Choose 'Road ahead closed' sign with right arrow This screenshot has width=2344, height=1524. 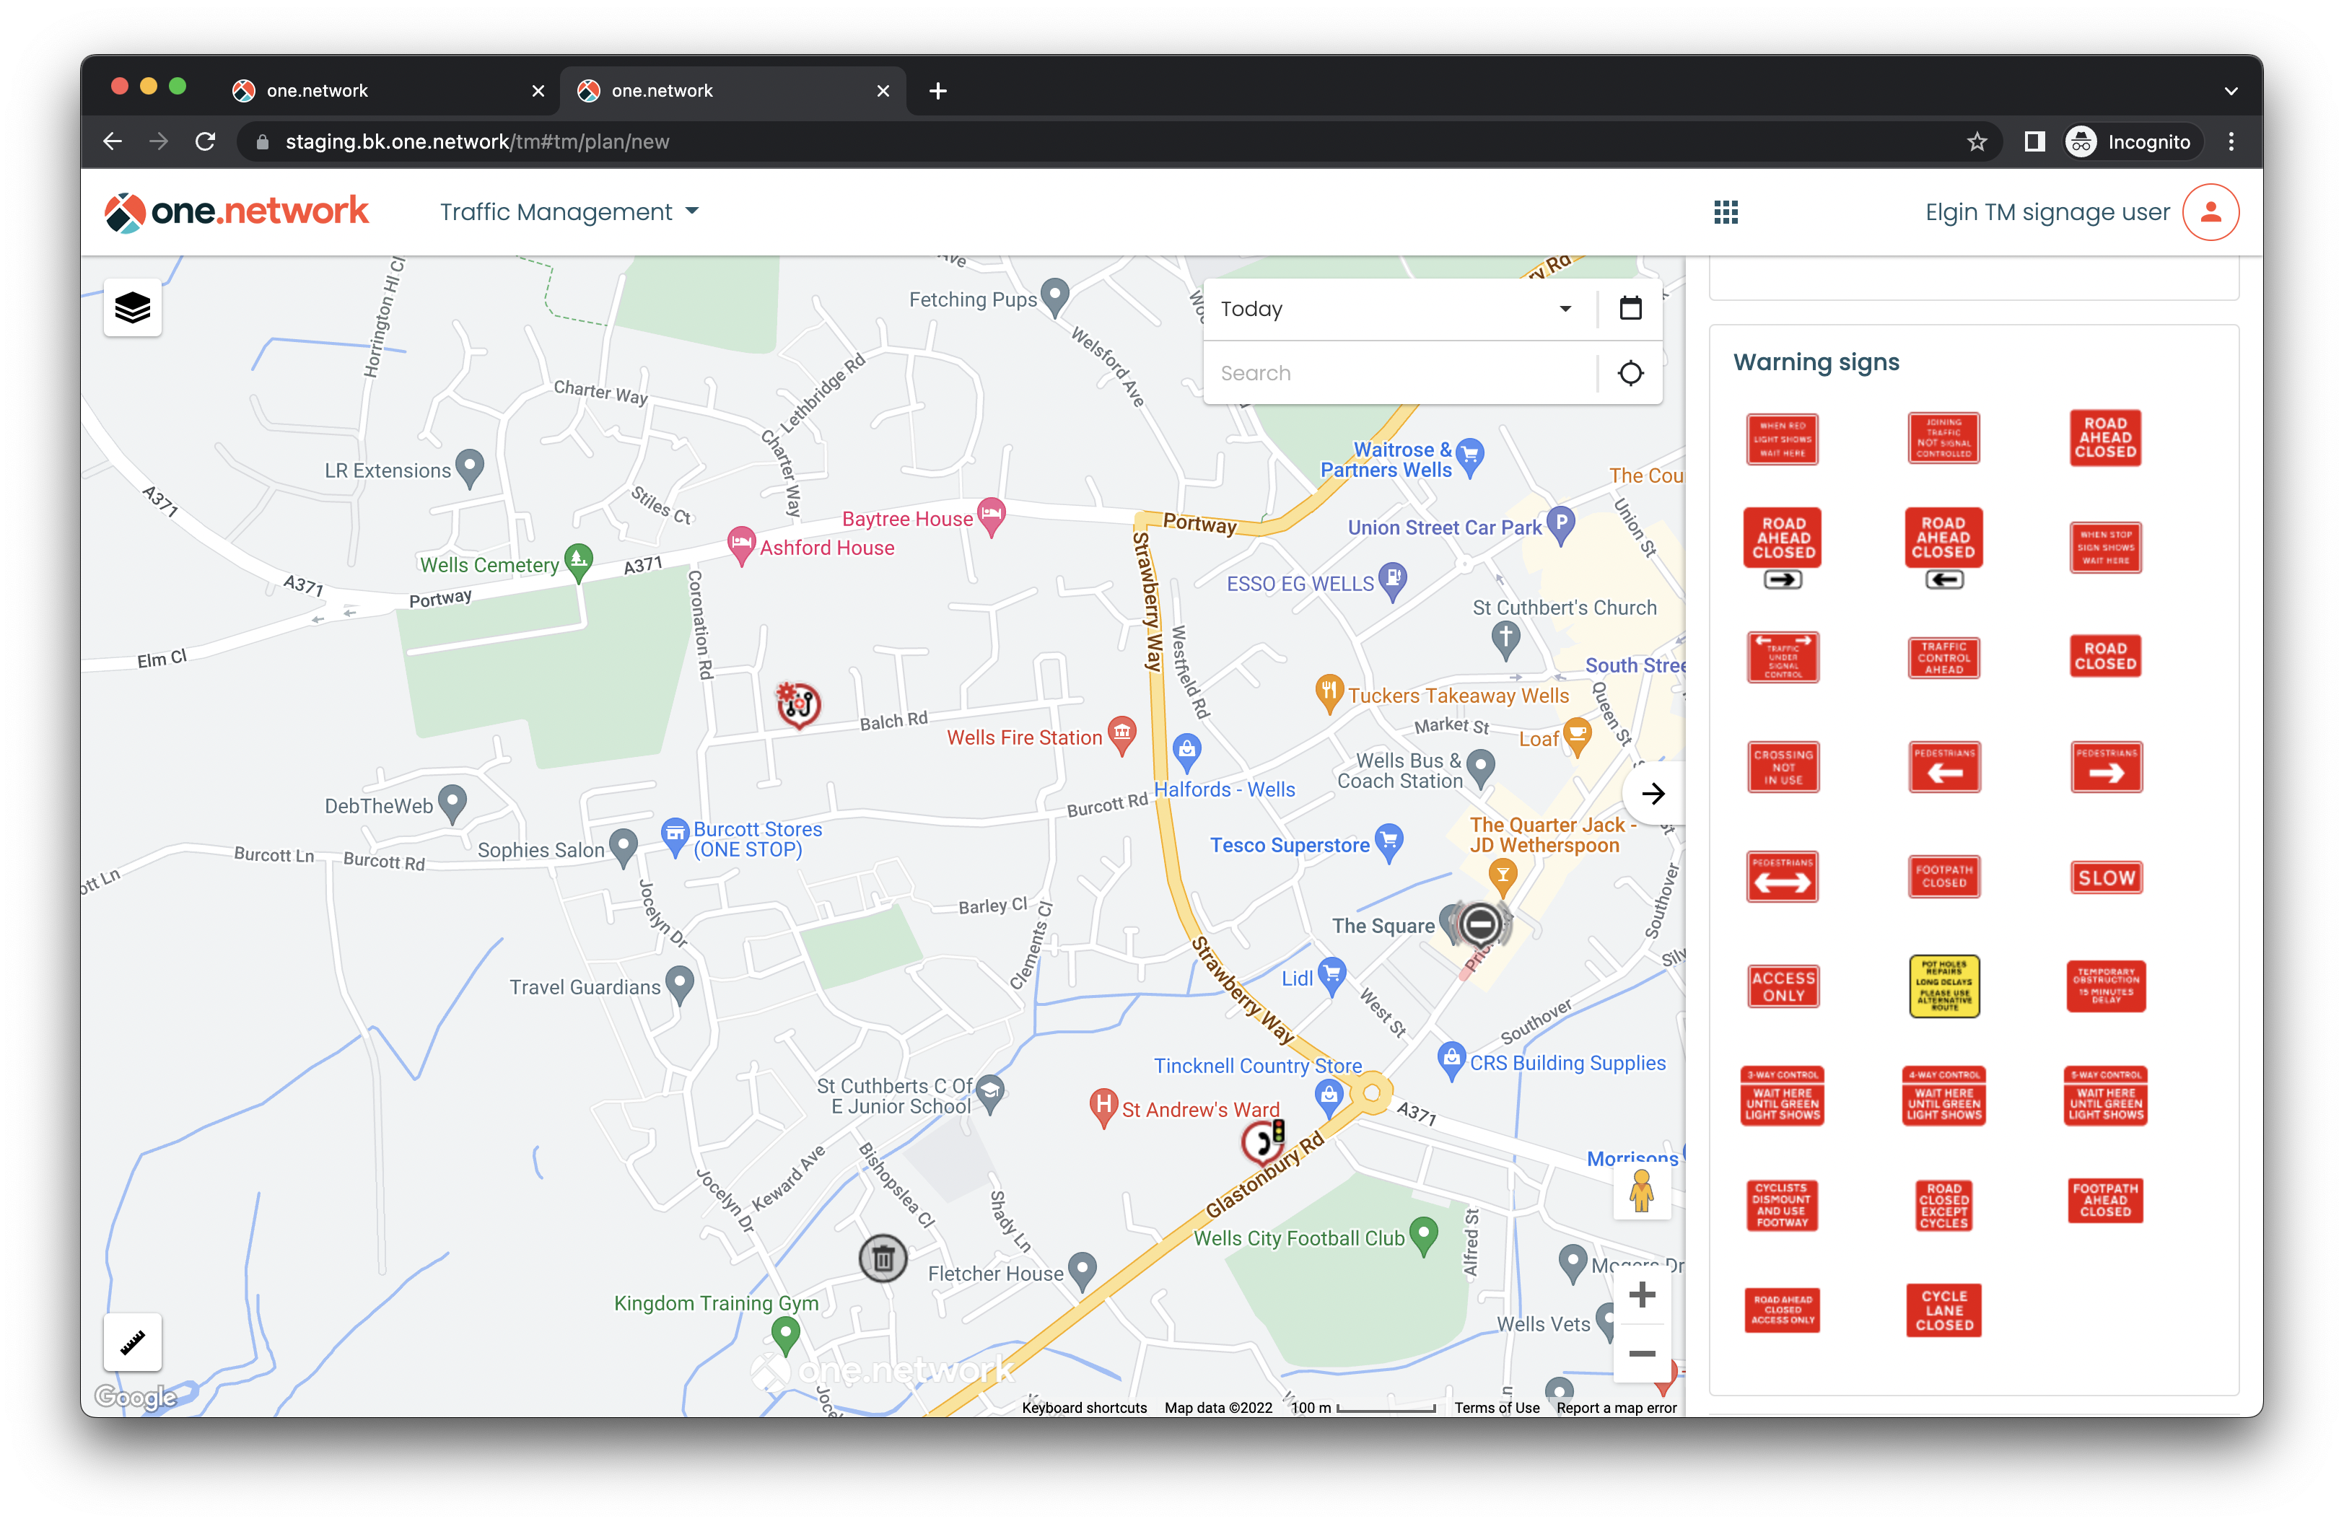click(1783, 548)
